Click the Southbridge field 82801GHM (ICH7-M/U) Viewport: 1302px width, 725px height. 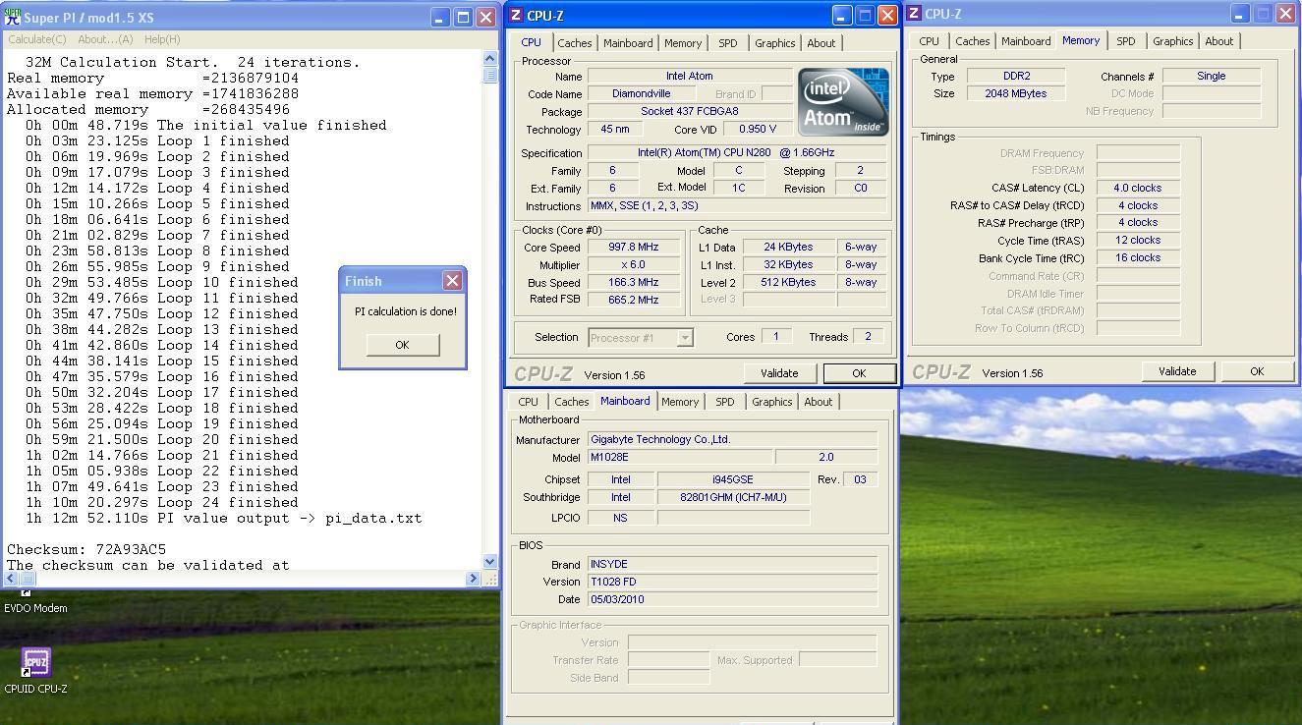click(733, 497)
